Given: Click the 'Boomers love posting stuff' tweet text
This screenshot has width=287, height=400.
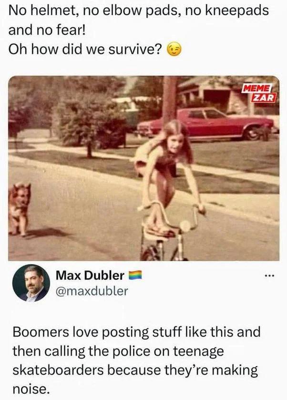Looking at the screenshot, I should [136, 361].
